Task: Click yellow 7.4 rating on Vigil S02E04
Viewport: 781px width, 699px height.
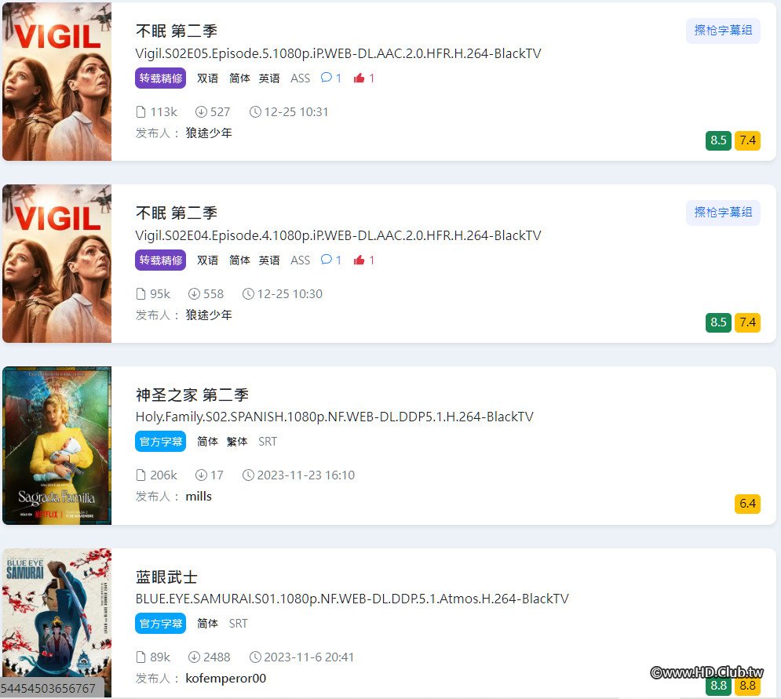Action: [x=747, y=322]
